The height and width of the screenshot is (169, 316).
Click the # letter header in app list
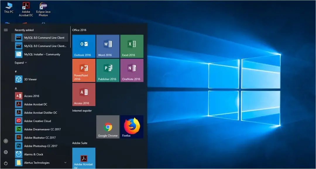click(x=16, y=71)
